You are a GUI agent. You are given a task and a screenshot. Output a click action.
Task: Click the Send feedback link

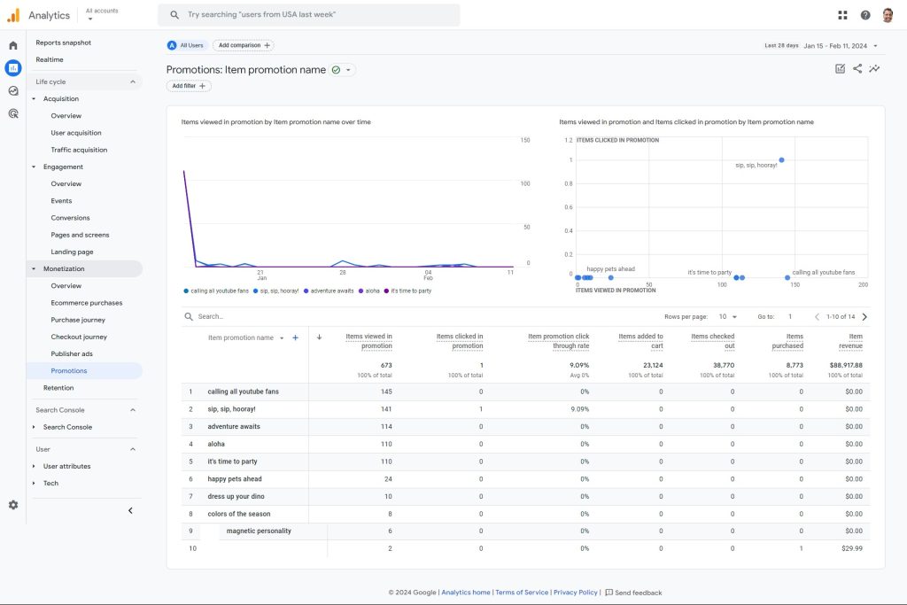tap(638, 593)
